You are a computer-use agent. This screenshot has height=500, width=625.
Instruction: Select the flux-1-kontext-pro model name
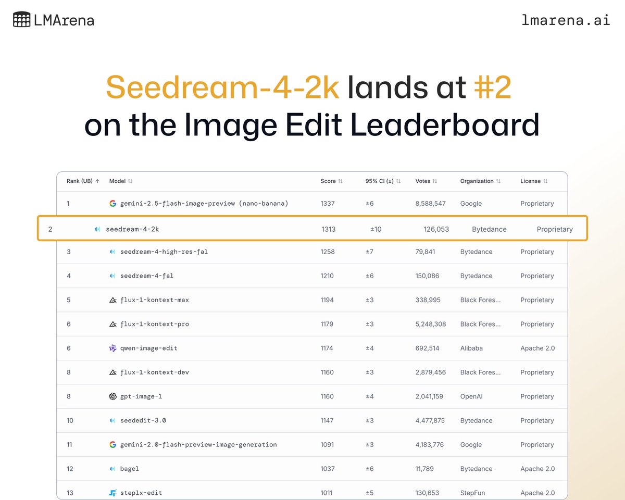(155, 324)
